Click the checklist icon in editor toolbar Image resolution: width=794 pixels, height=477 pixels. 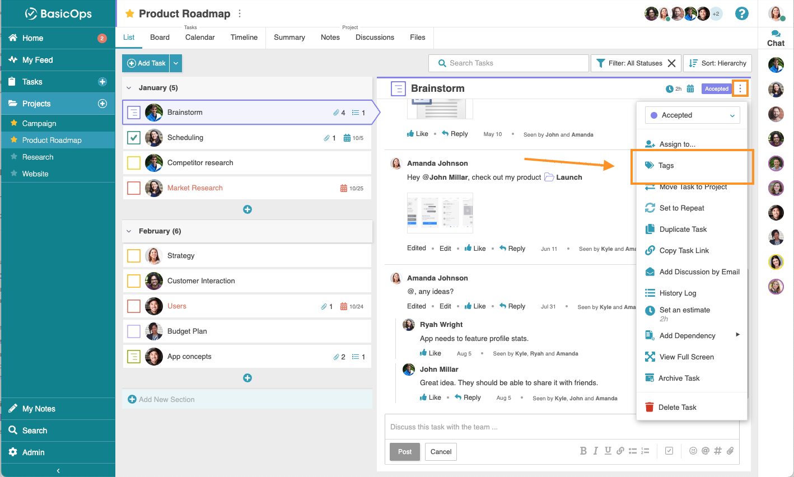669,451
